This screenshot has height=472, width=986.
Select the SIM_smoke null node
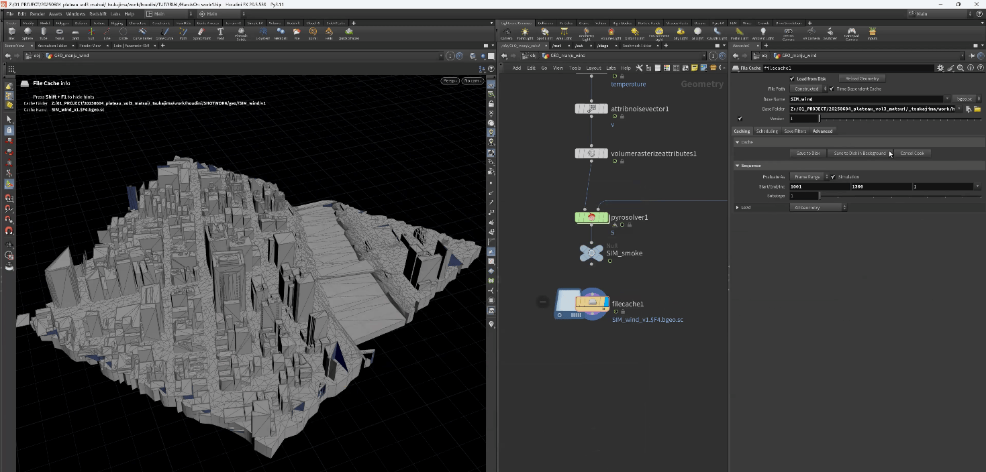point(591,252)
